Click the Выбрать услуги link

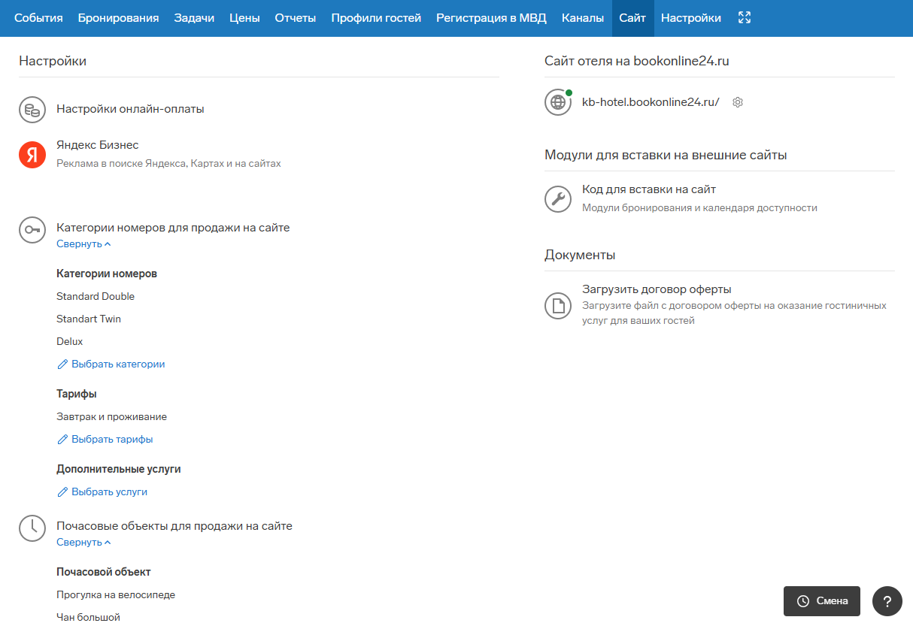point(108,492)
